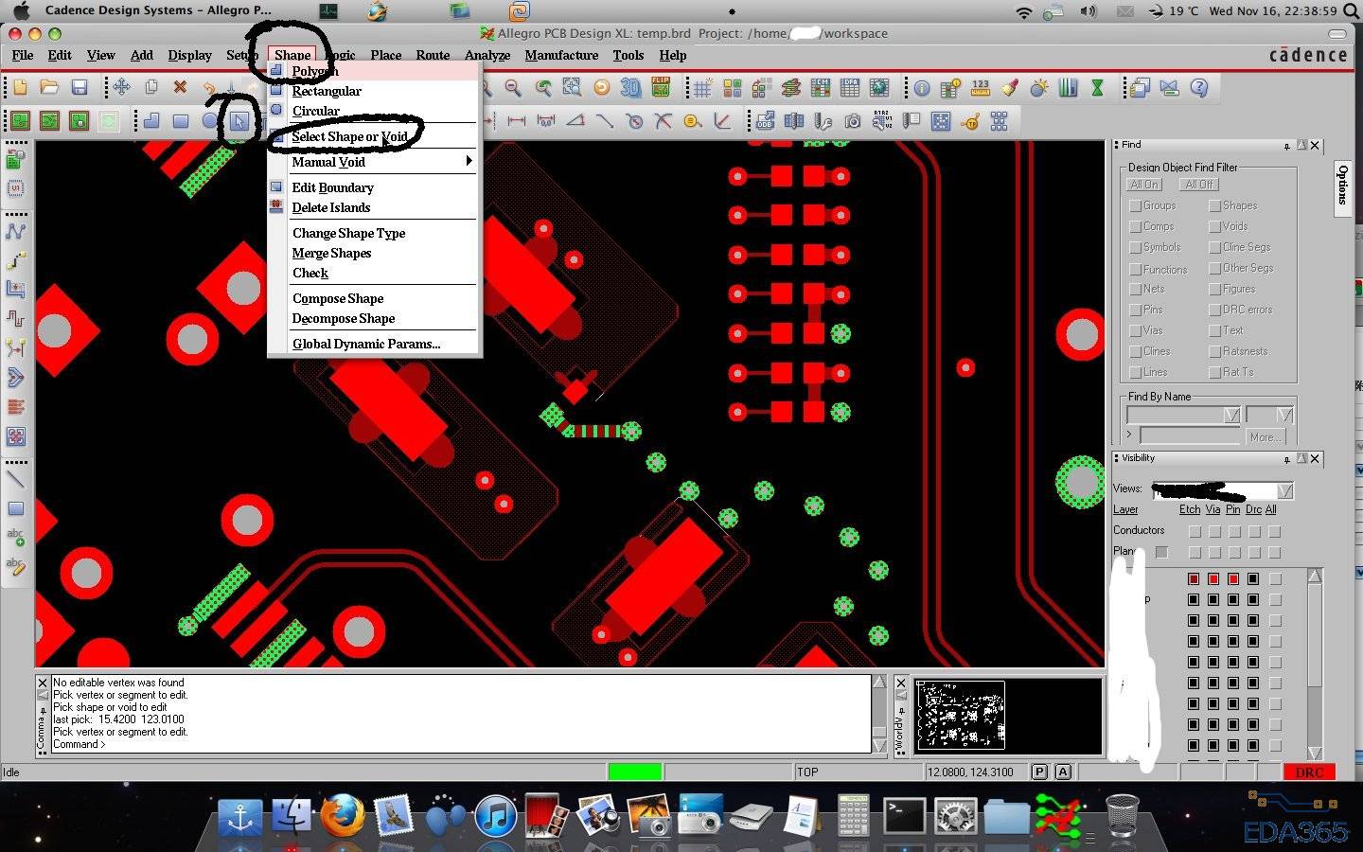The height and width of the screenshot is (852, 1363).
Task: Select the Move tool icon
Action: coord(122,88)
